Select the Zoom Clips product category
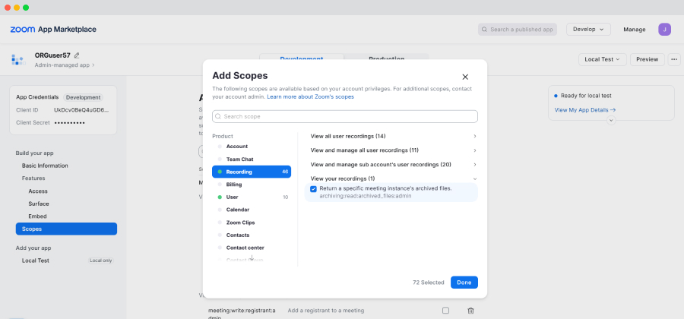Screen dimensions: 684x319 [252, 223]
